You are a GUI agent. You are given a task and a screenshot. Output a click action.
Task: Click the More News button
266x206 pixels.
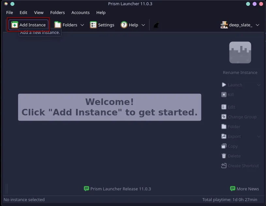[x=244, y=189]
